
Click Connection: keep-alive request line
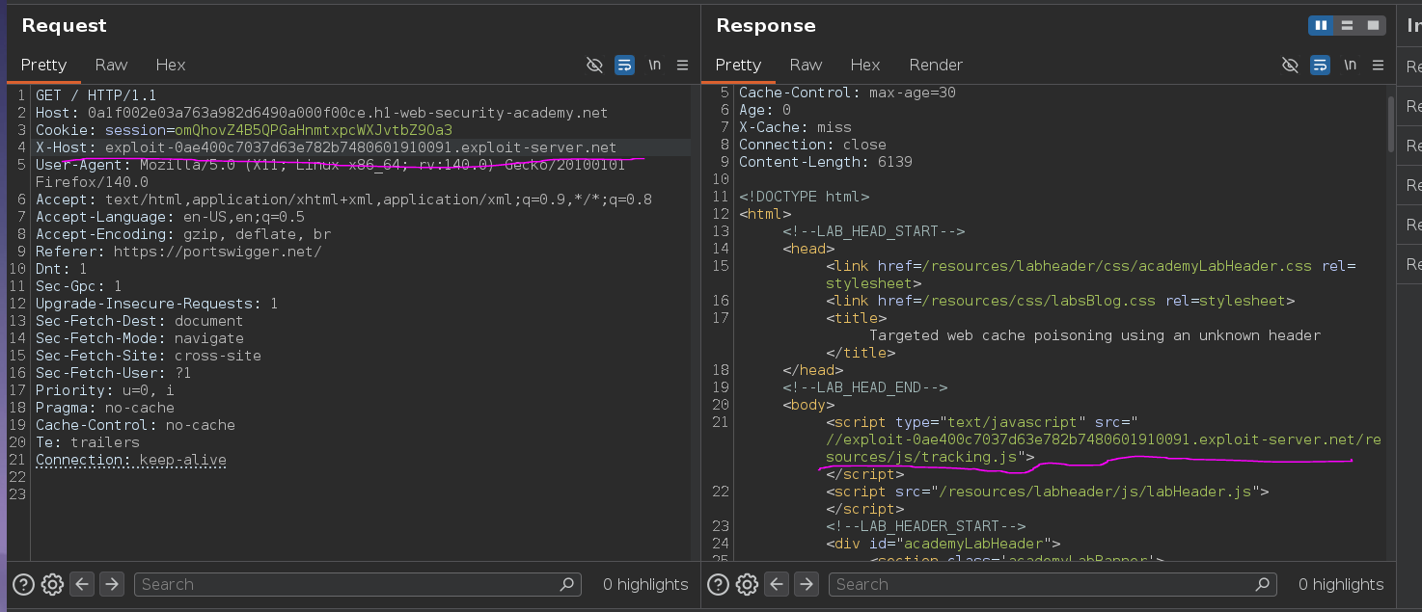[x=131, y=460]
